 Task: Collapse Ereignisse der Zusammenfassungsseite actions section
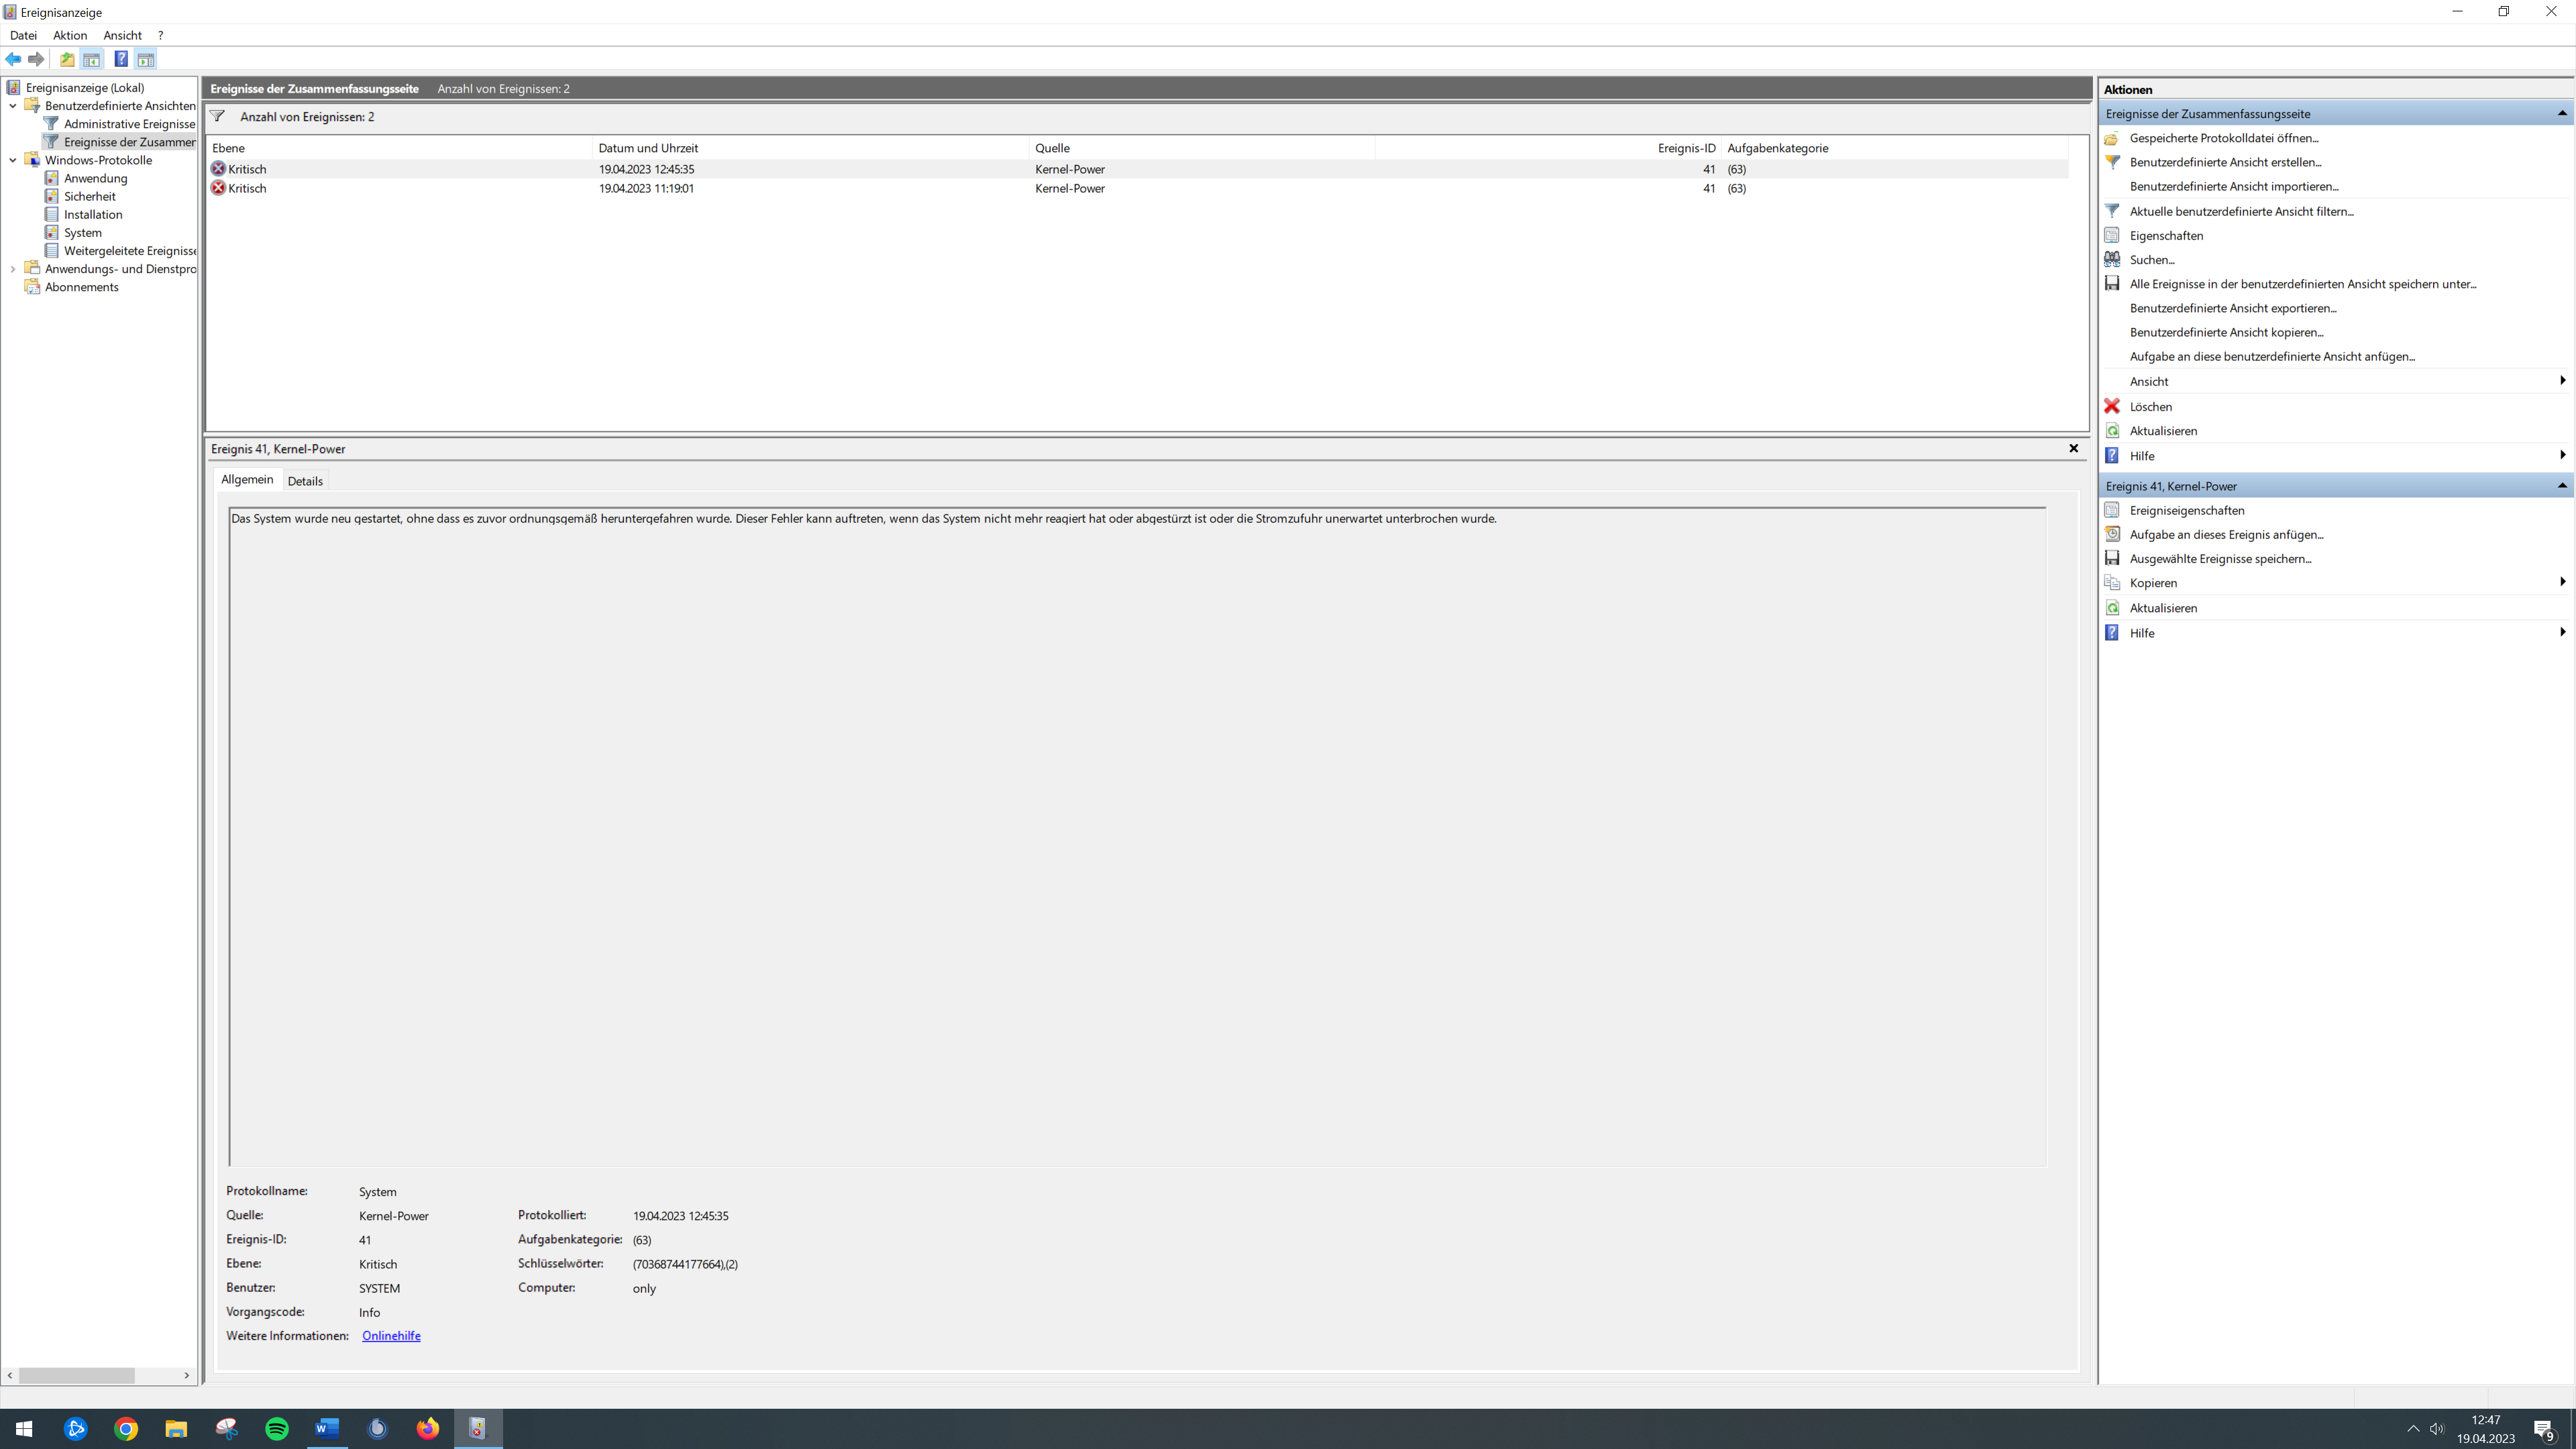click(2561, 113)
